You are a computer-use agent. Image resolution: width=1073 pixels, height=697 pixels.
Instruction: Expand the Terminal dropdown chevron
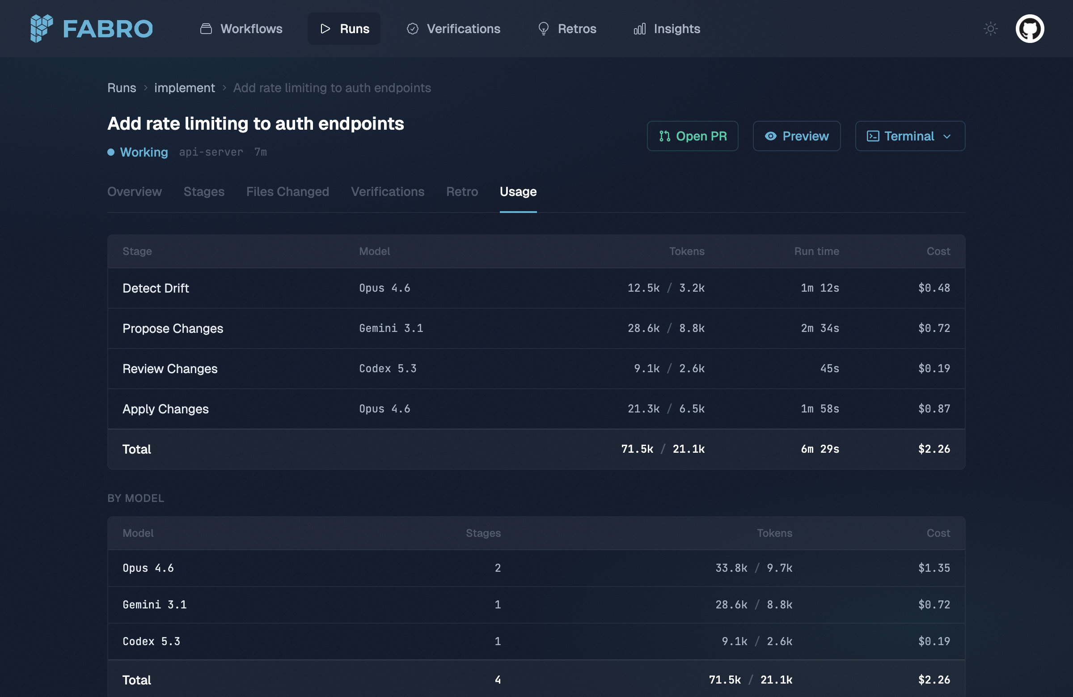click(947, 137)
